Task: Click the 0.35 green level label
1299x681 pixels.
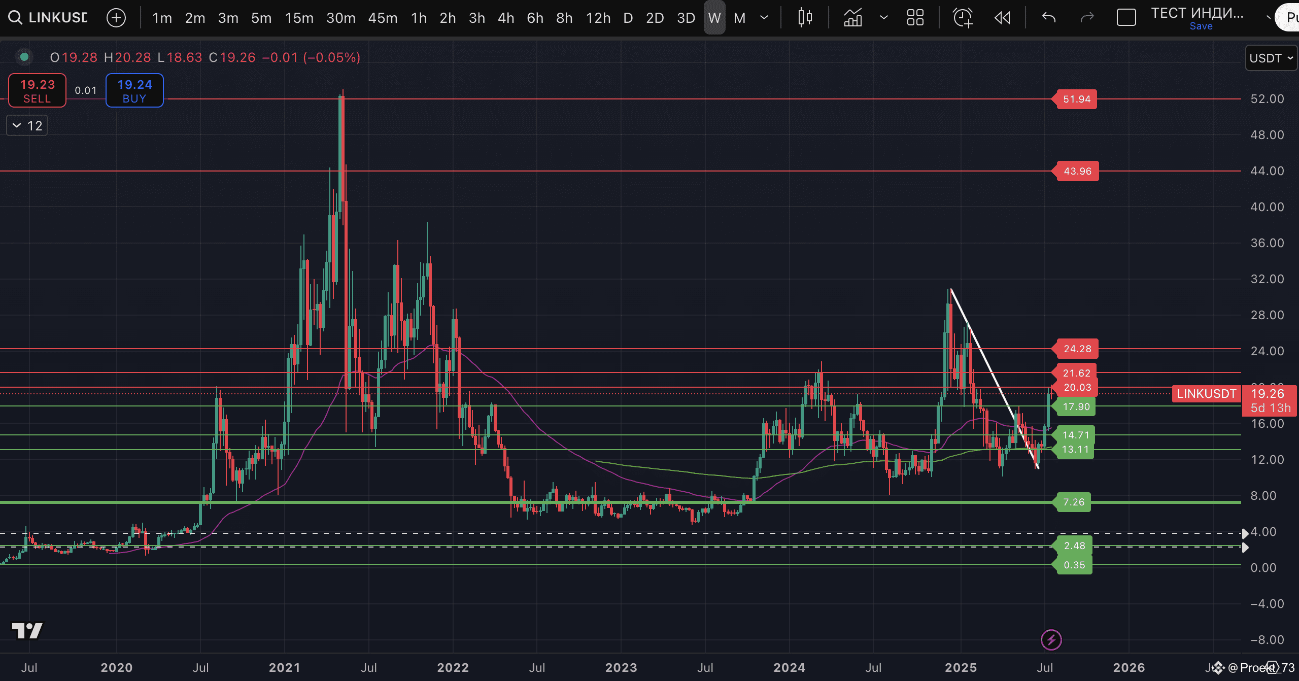Action: 1073,565
